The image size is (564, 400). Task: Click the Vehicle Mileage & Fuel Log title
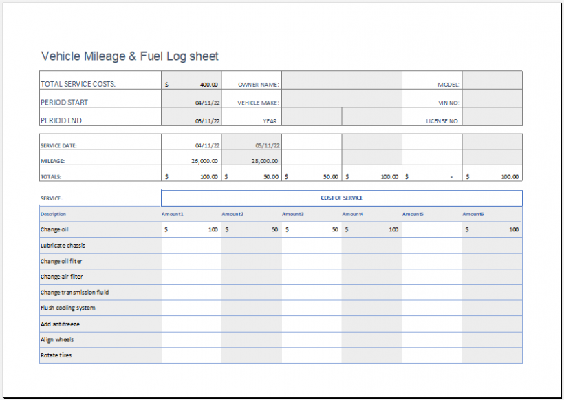tap(130, 56)
